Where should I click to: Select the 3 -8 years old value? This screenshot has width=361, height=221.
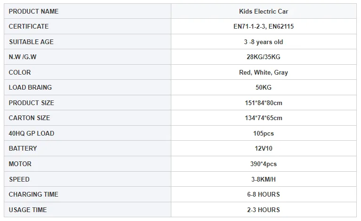point(263,42)
